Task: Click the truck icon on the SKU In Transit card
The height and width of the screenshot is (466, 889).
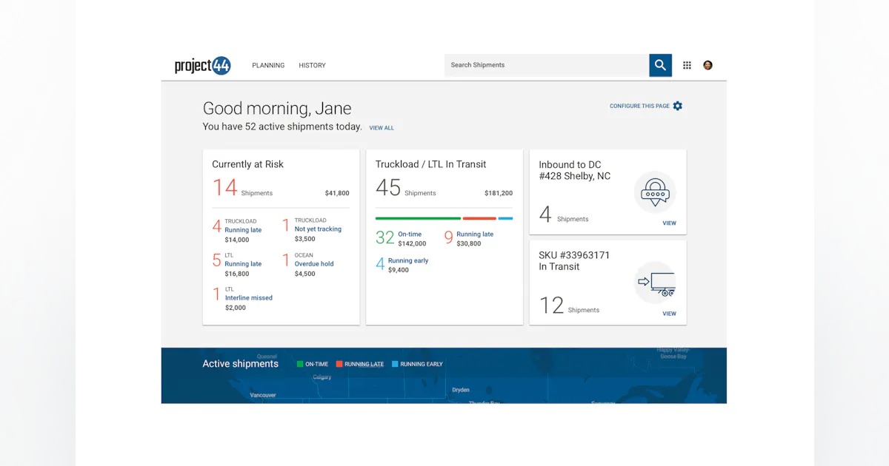Action: click(x=656, y=283)
